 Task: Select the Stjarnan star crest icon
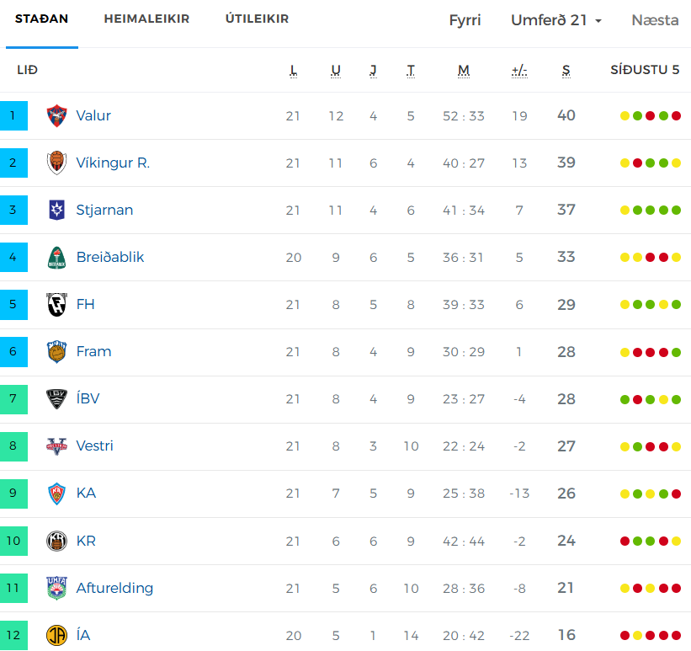pos(57,210)
